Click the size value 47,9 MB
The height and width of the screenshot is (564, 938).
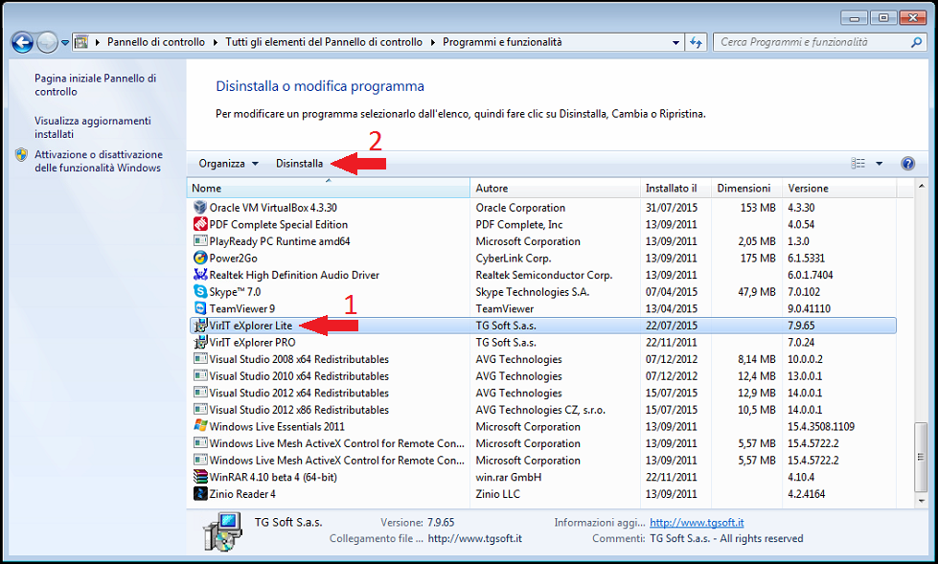[x=756, y=292]
